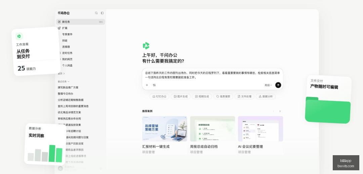
Task: Go to previous recommended case arrow
Action: coord(273,111)
